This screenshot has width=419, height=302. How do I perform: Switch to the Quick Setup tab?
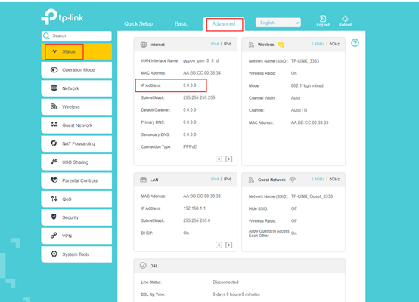tap(138, 23)
